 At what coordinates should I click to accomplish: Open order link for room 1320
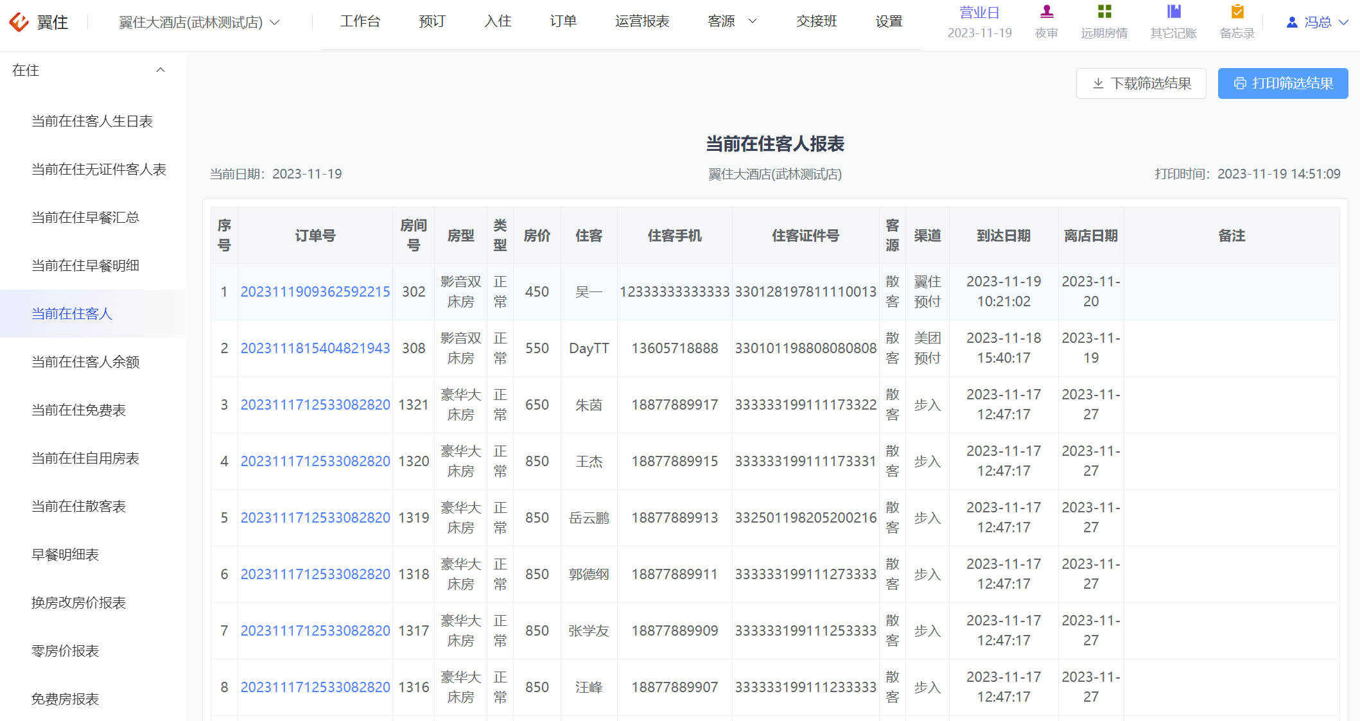tap(315, 462)
